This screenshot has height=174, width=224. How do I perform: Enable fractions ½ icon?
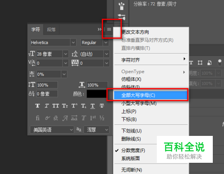102,118
